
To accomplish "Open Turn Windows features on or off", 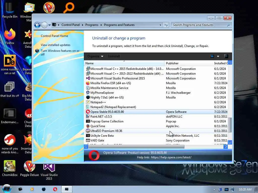I will point(60,53).
